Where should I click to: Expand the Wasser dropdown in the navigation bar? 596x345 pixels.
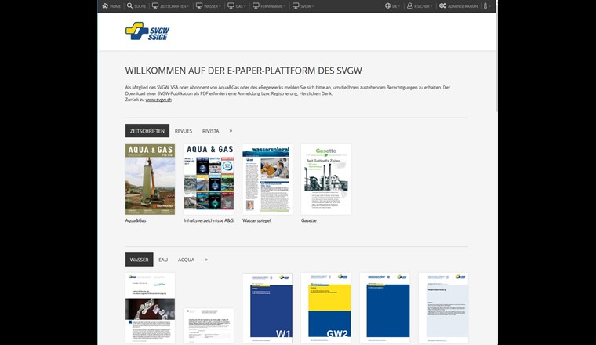pyautogui.click(x=208, y=6)
